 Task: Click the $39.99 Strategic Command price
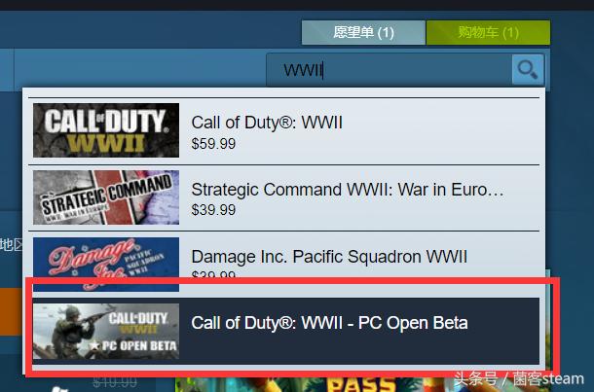coord(213,210)
